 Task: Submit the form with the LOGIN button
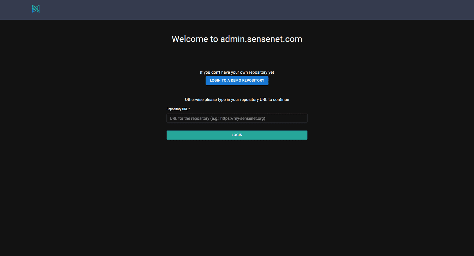[x=237, y=135]
